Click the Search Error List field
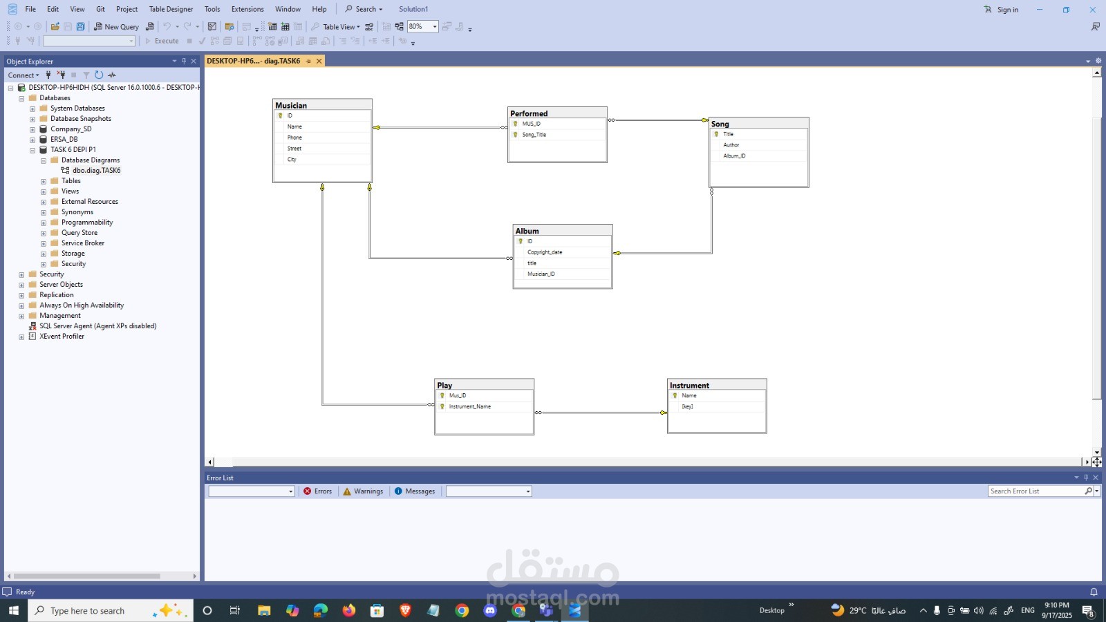Viewport: 1106px width, 622px height. tap(1036, 491)
